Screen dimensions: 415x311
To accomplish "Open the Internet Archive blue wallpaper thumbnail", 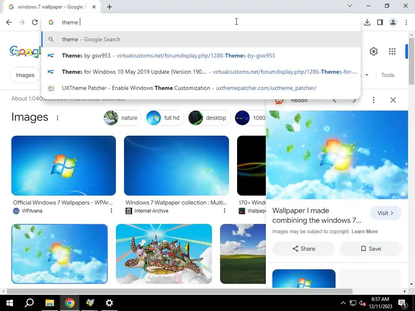I will coord(176,166).
